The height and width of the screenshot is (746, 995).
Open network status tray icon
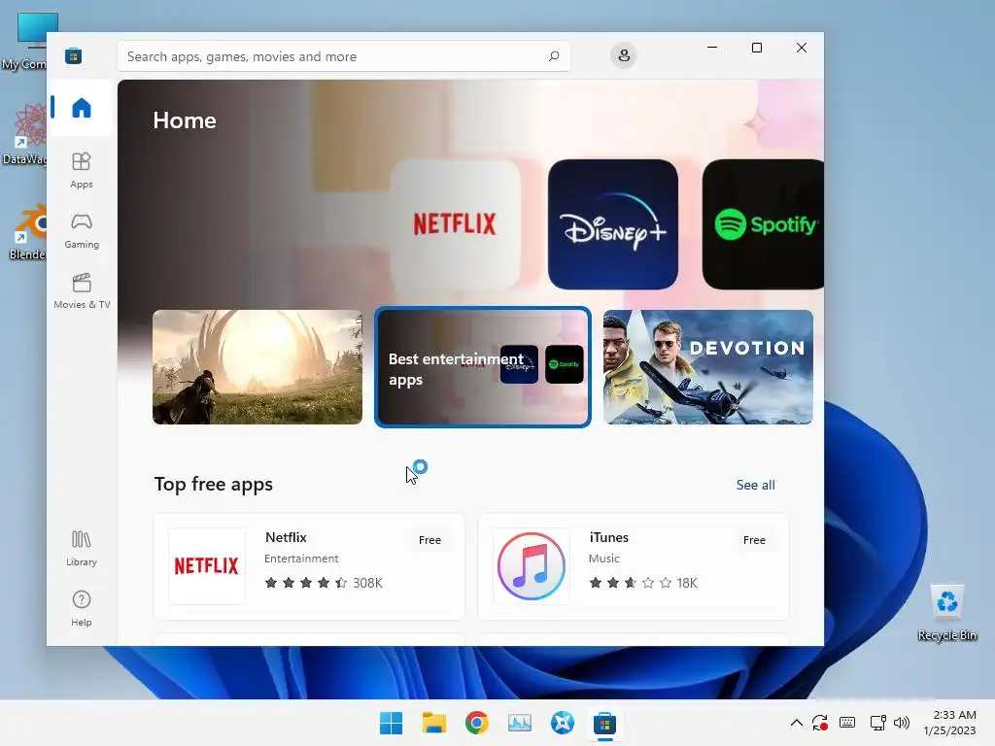[878, 723]
